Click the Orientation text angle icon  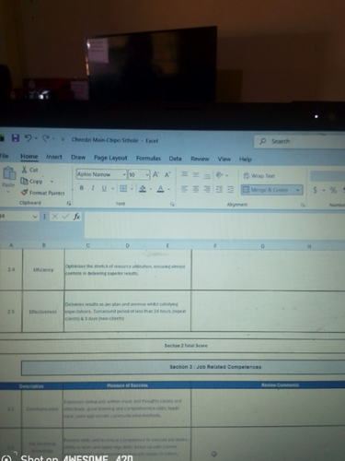(219, 175)
